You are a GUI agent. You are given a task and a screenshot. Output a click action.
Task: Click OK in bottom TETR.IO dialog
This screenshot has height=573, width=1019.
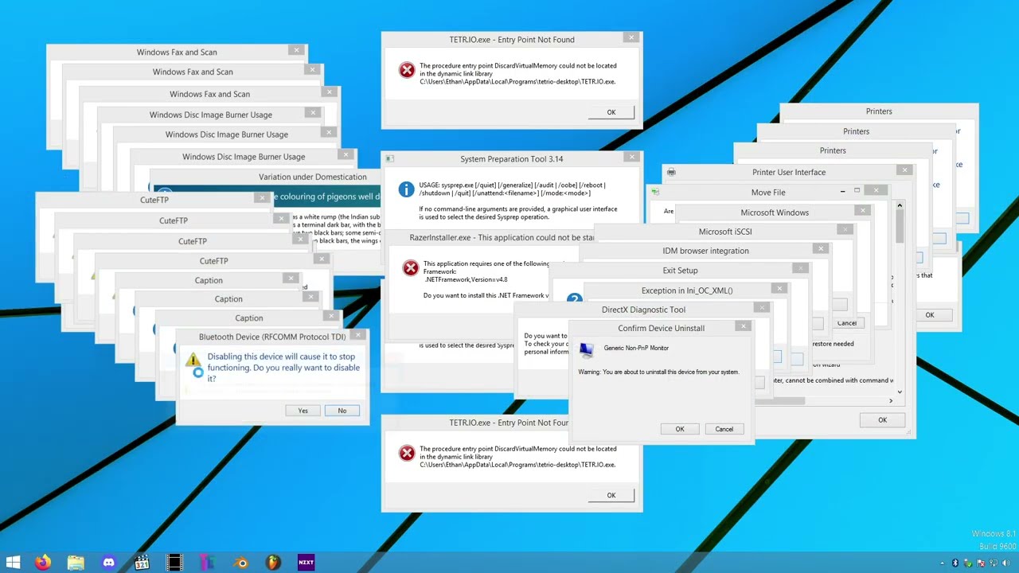point(611,495)
